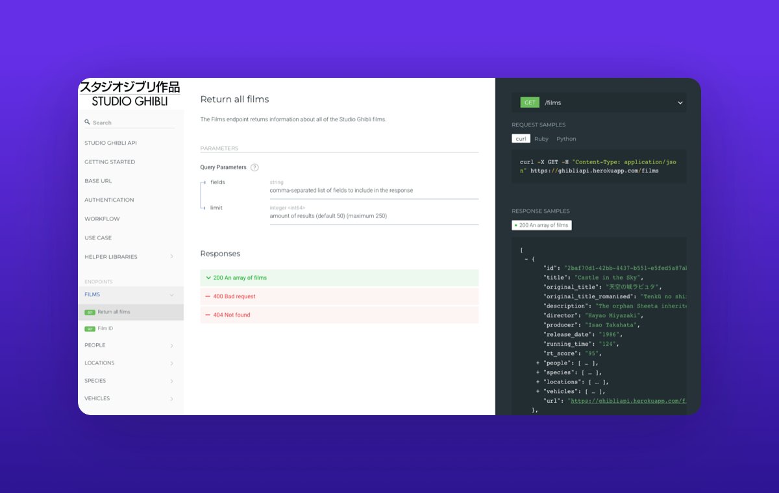The image size is (779, 493).
Task: Click the "Castle in the Sky" title value
Action: point(608,278)
